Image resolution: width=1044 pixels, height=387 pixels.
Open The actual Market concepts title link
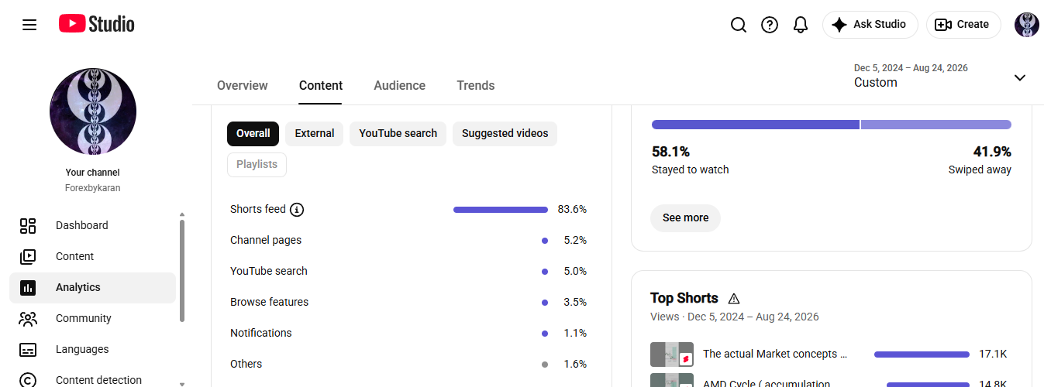click(775, 354)
